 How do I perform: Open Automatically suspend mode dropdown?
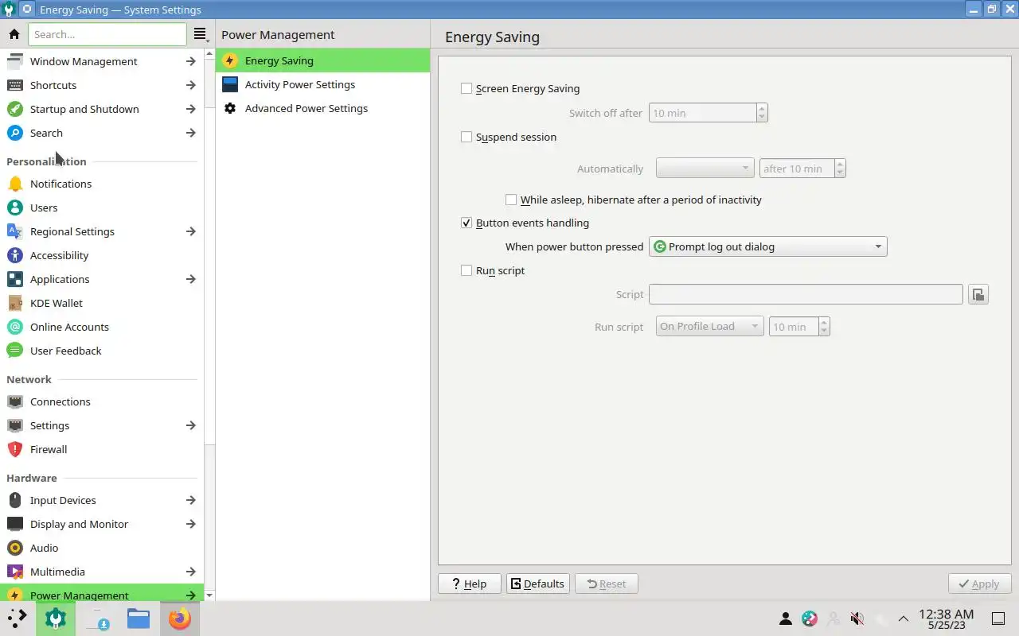point(705,169)
